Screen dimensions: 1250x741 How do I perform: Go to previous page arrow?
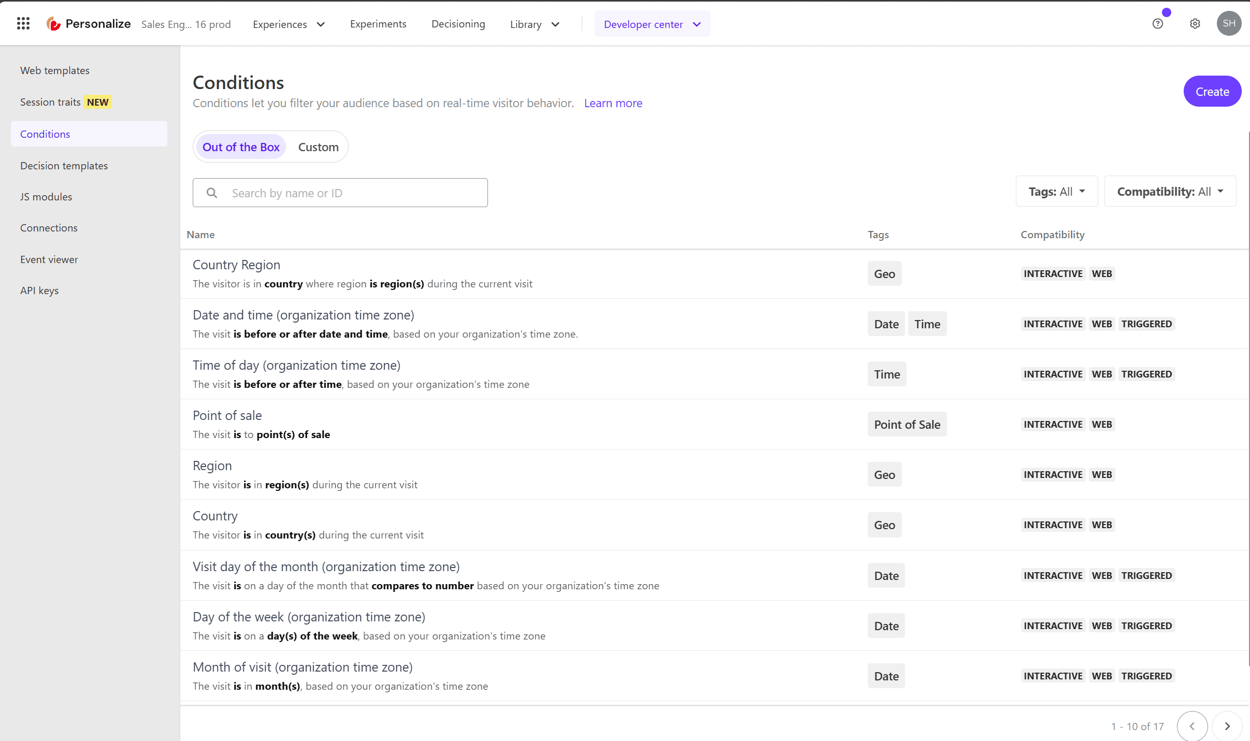tap(1192, 726)
